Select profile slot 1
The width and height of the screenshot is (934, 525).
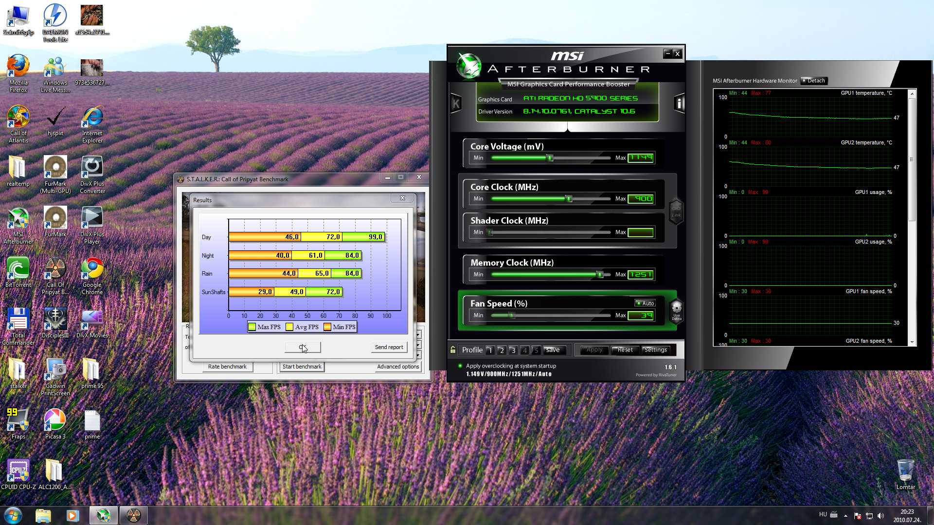(490, 350)
